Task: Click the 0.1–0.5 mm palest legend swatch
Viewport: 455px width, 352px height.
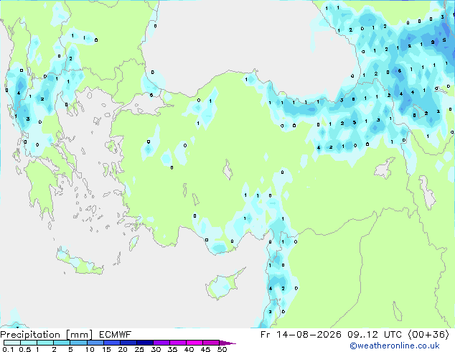Action: coord(12,343)
